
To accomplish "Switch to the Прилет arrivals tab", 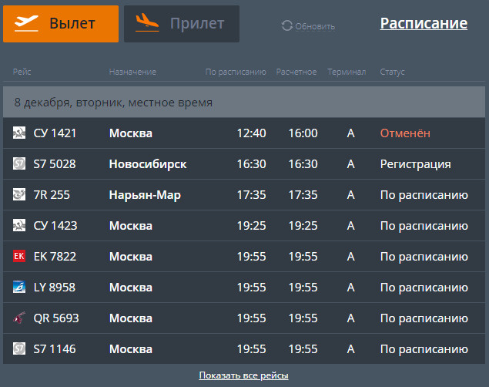I will pos(182,24).
